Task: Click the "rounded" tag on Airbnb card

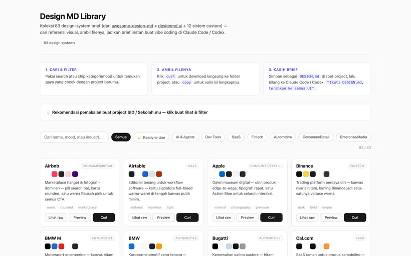Action: (67, 207)
